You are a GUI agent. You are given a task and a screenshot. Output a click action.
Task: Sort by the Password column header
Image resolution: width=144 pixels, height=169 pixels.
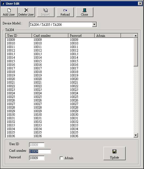coord(81,36)
